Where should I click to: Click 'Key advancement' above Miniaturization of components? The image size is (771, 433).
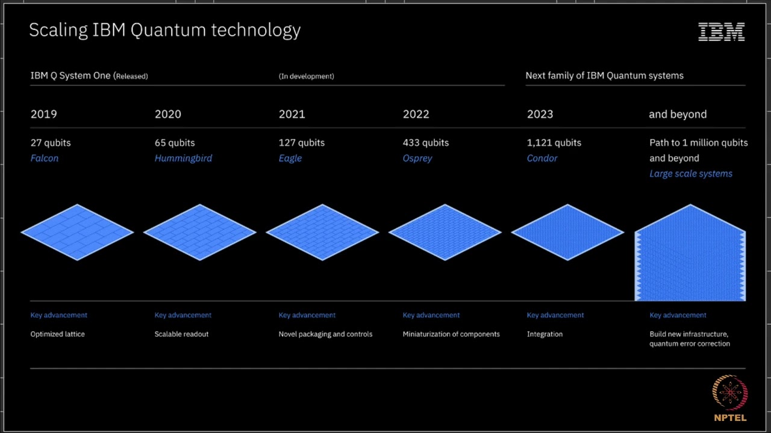coord(431,315)
